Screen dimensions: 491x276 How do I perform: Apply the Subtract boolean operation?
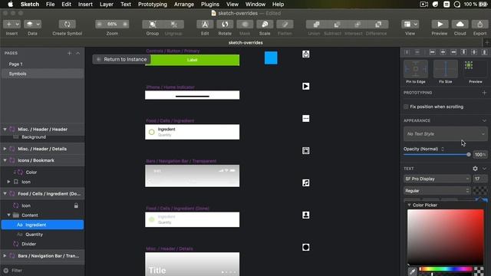[x=337, y=24]
